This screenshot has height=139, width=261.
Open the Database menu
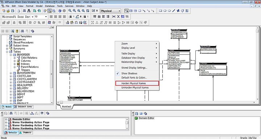coord(50,6)
